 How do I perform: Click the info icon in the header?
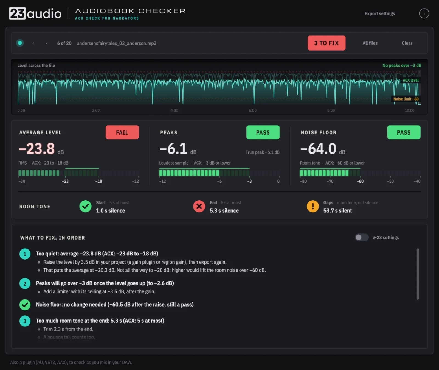point(424,13)
